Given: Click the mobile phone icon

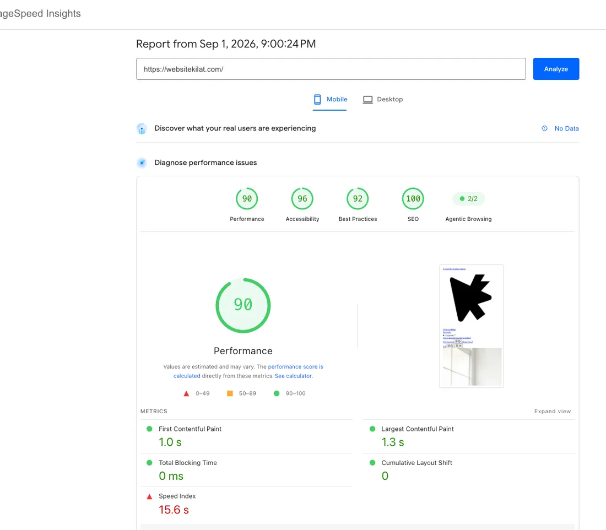Looking at the screenshot, I should tap(317, 99).
